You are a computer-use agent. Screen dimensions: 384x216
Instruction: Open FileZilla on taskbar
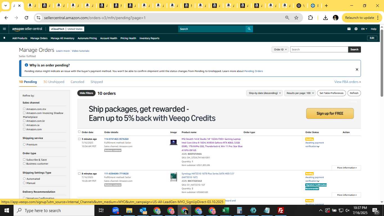point(281,210)
